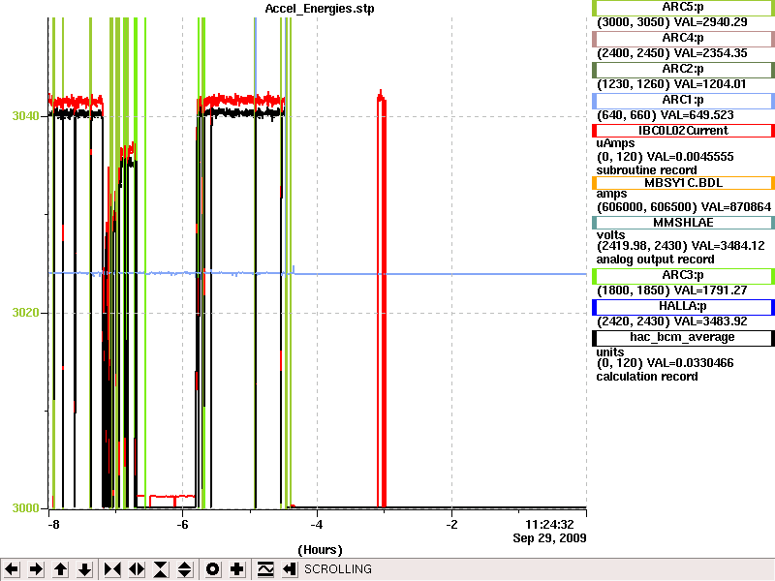This screenshot has width=775, height=581.
Task: Zoom out the time axis
Action: pyautogui.click(x=137, y=569)
